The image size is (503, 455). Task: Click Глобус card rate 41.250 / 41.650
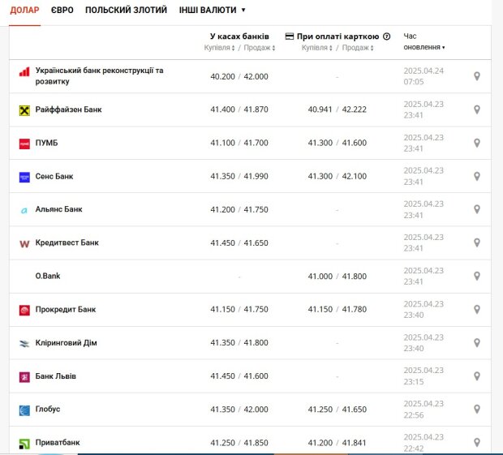(x=337, y=410)
